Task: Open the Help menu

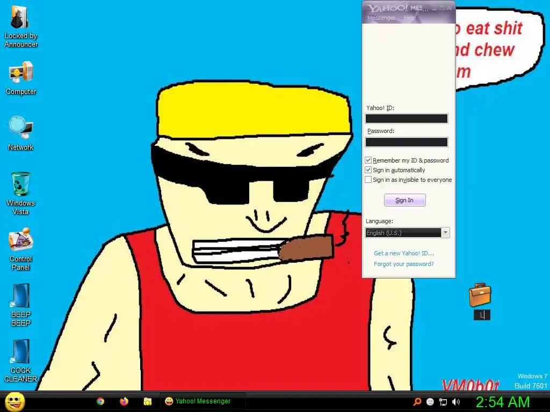Action: tap(409, 18)
